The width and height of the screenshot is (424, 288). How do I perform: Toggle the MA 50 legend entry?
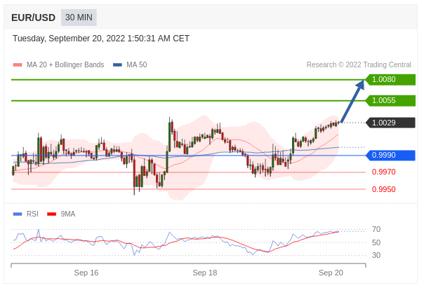(x=136, y=65)
